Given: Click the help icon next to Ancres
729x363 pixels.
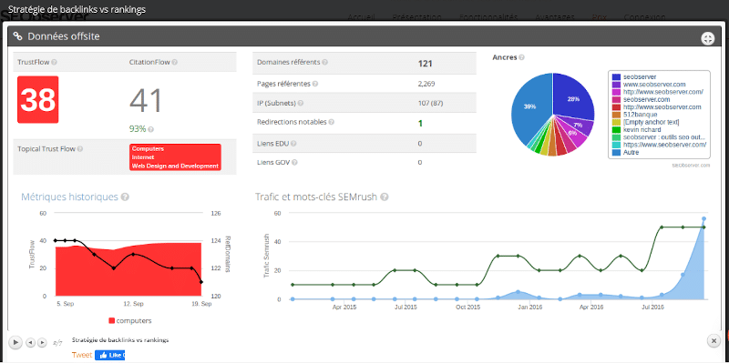Looking at the screenshot, I should click(521, 57).
